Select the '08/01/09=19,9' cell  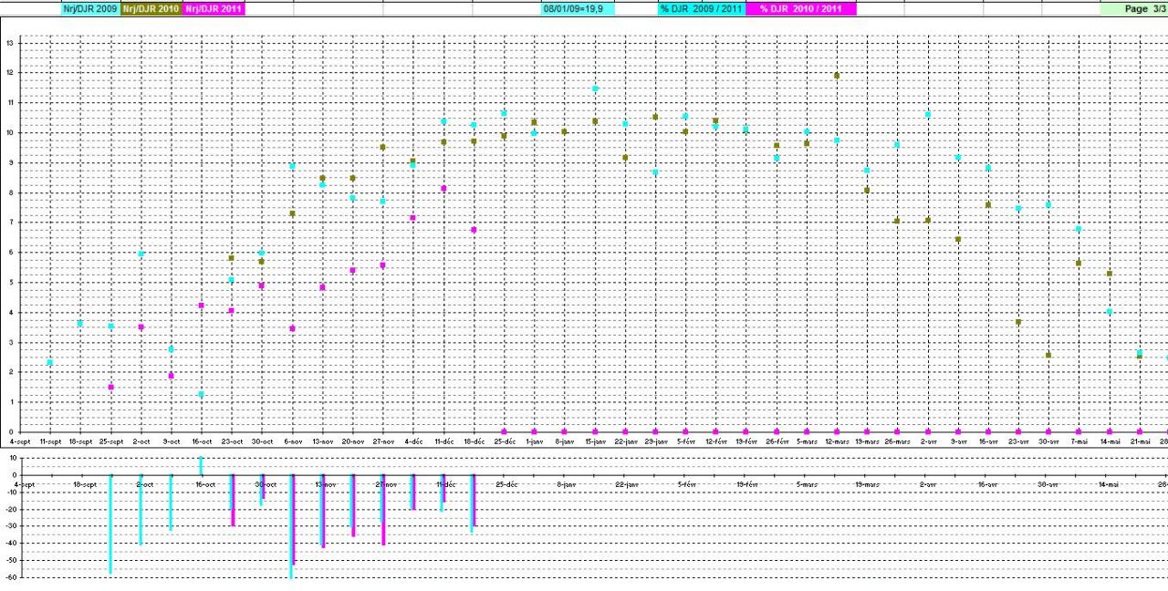coord(578,8)
